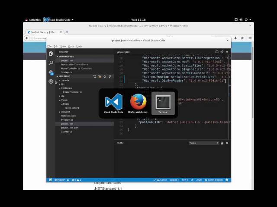Click the Open Changes icon beside split editor
Image resolution: width=277 pixels, height=207 pixels.
(x=222, y=52)
